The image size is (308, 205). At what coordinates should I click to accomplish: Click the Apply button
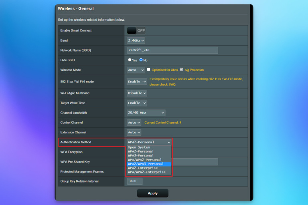coord(153,193)
